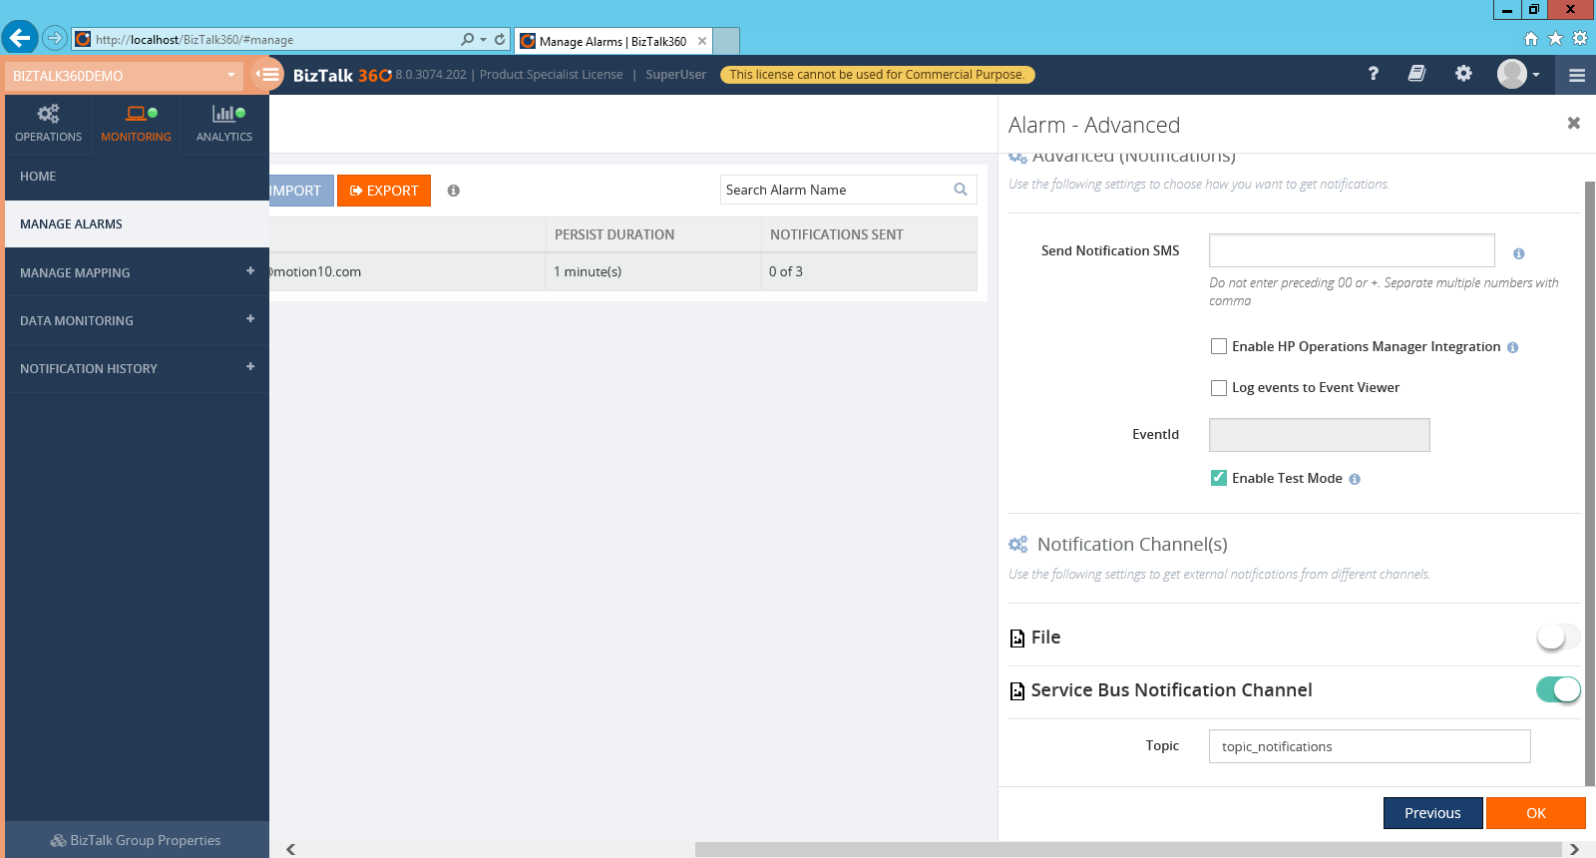
Task: Close the Manage Alarms browser tab
Action: (702, 41)
